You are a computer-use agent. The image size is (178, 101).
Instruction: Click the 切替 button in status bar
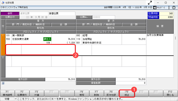7,99
